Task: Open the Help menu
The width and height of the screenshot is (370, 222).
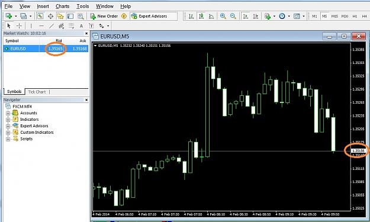Action: (x=126, y=6)
